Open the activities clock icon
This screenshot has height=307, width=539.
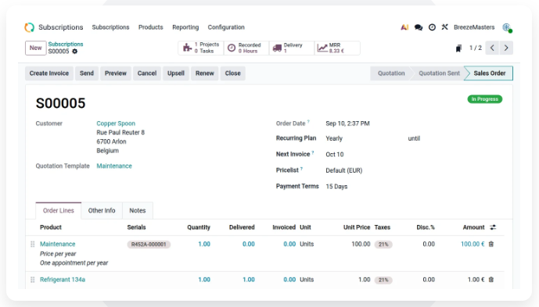click(432, 27)
